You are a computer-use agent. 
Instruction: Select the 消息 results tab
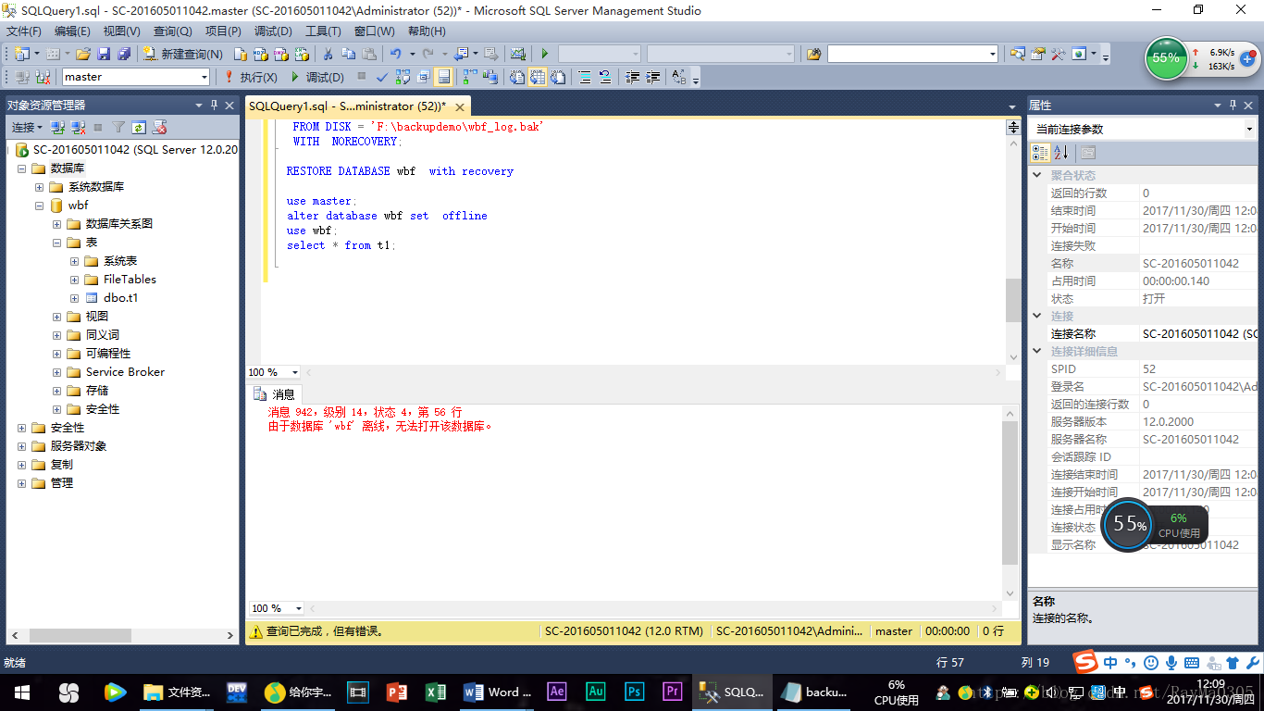(x=275, y=394)
